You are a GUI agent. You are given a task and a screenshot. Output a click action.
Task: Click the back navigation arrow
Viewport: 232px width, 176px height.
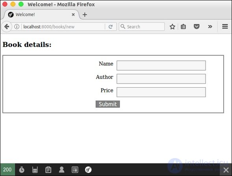[x=7, y=27]
